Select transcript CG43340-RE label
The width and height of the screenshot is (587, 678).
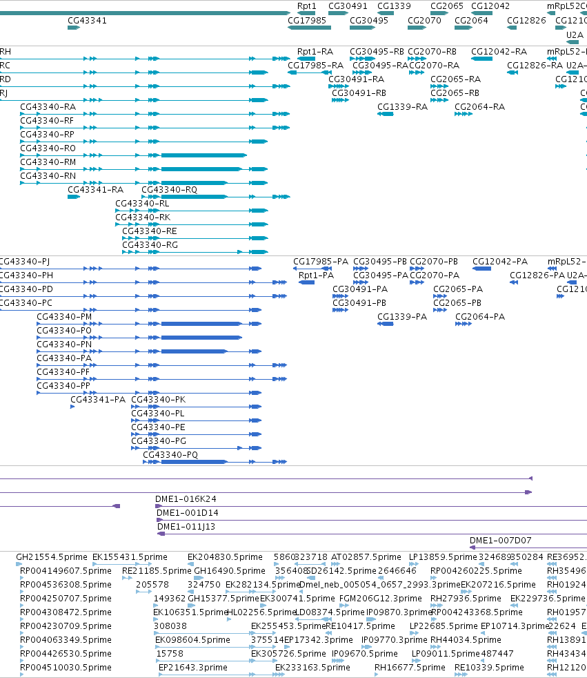tap(150, 231)
